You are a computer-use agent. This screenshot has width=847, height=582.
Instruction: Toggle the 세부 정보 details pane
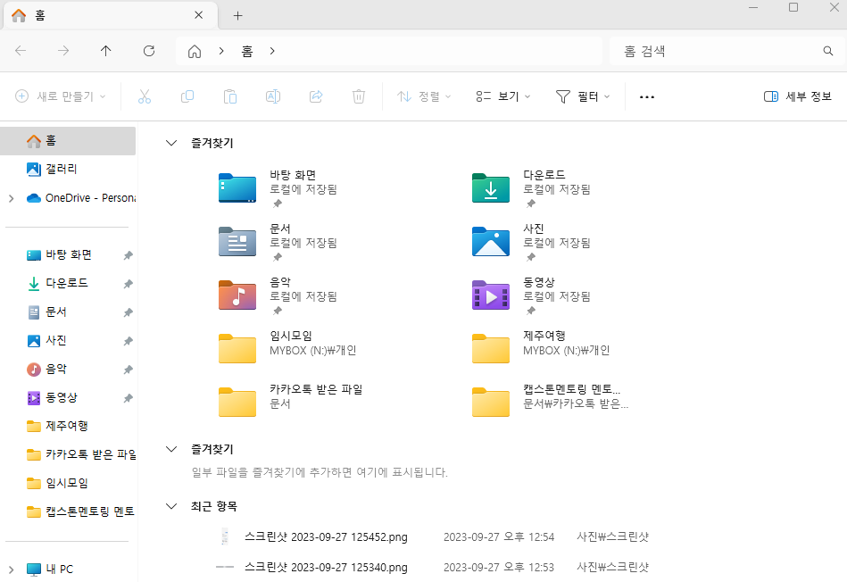tap(796, 96)
